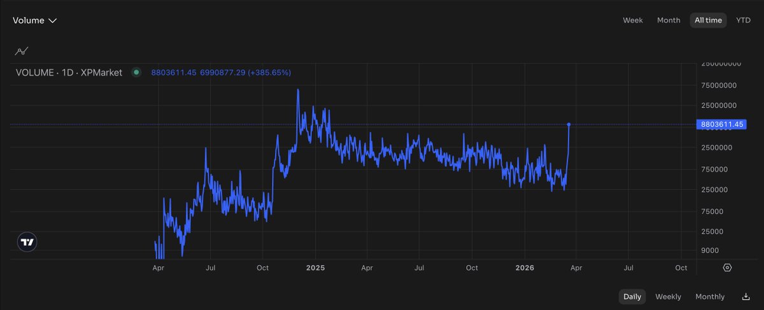Click the TradingView logo icon
The height and width of the screenshot is (310, 764).
27,242
